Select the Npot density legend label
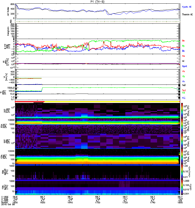Image resolution: width=195 pixels, height=208 pixels. coord(184,66)
